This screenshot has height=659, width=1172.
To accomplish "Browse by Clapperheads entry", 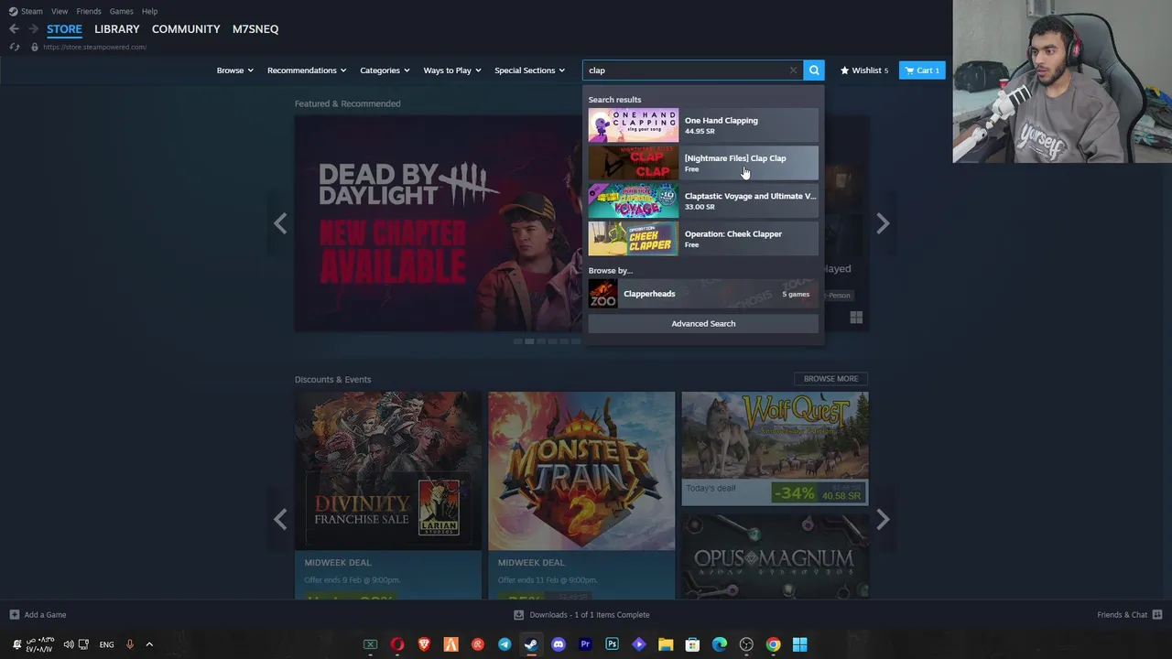I will coord(703,294).
